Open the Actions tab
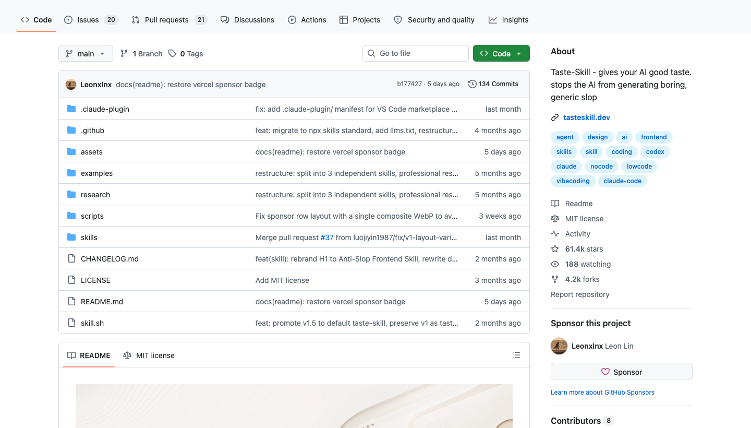Image resolution: width=751 pixels, height=428 pixels. (307, 20)
